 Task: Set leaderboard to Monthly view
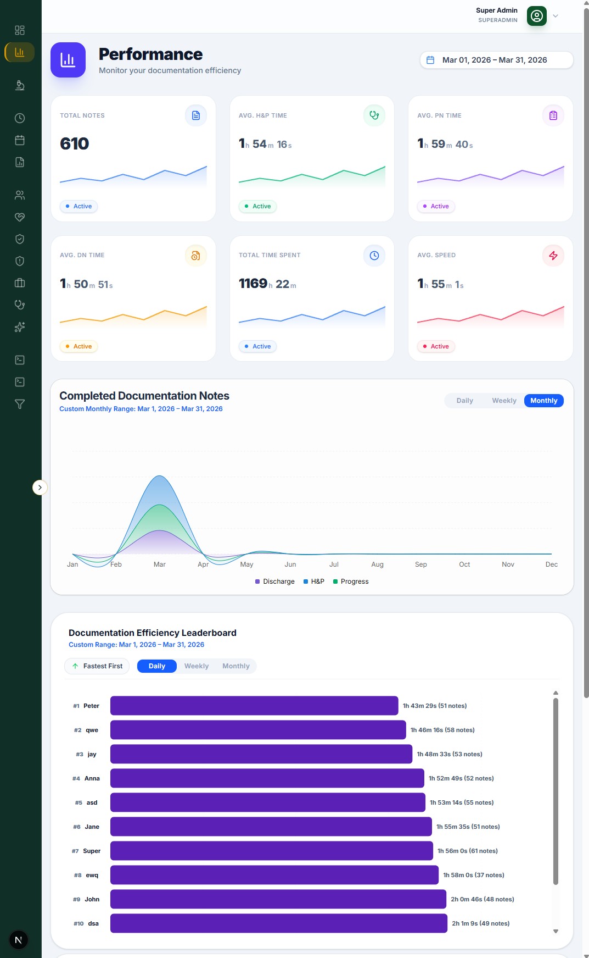pos(236,666)
